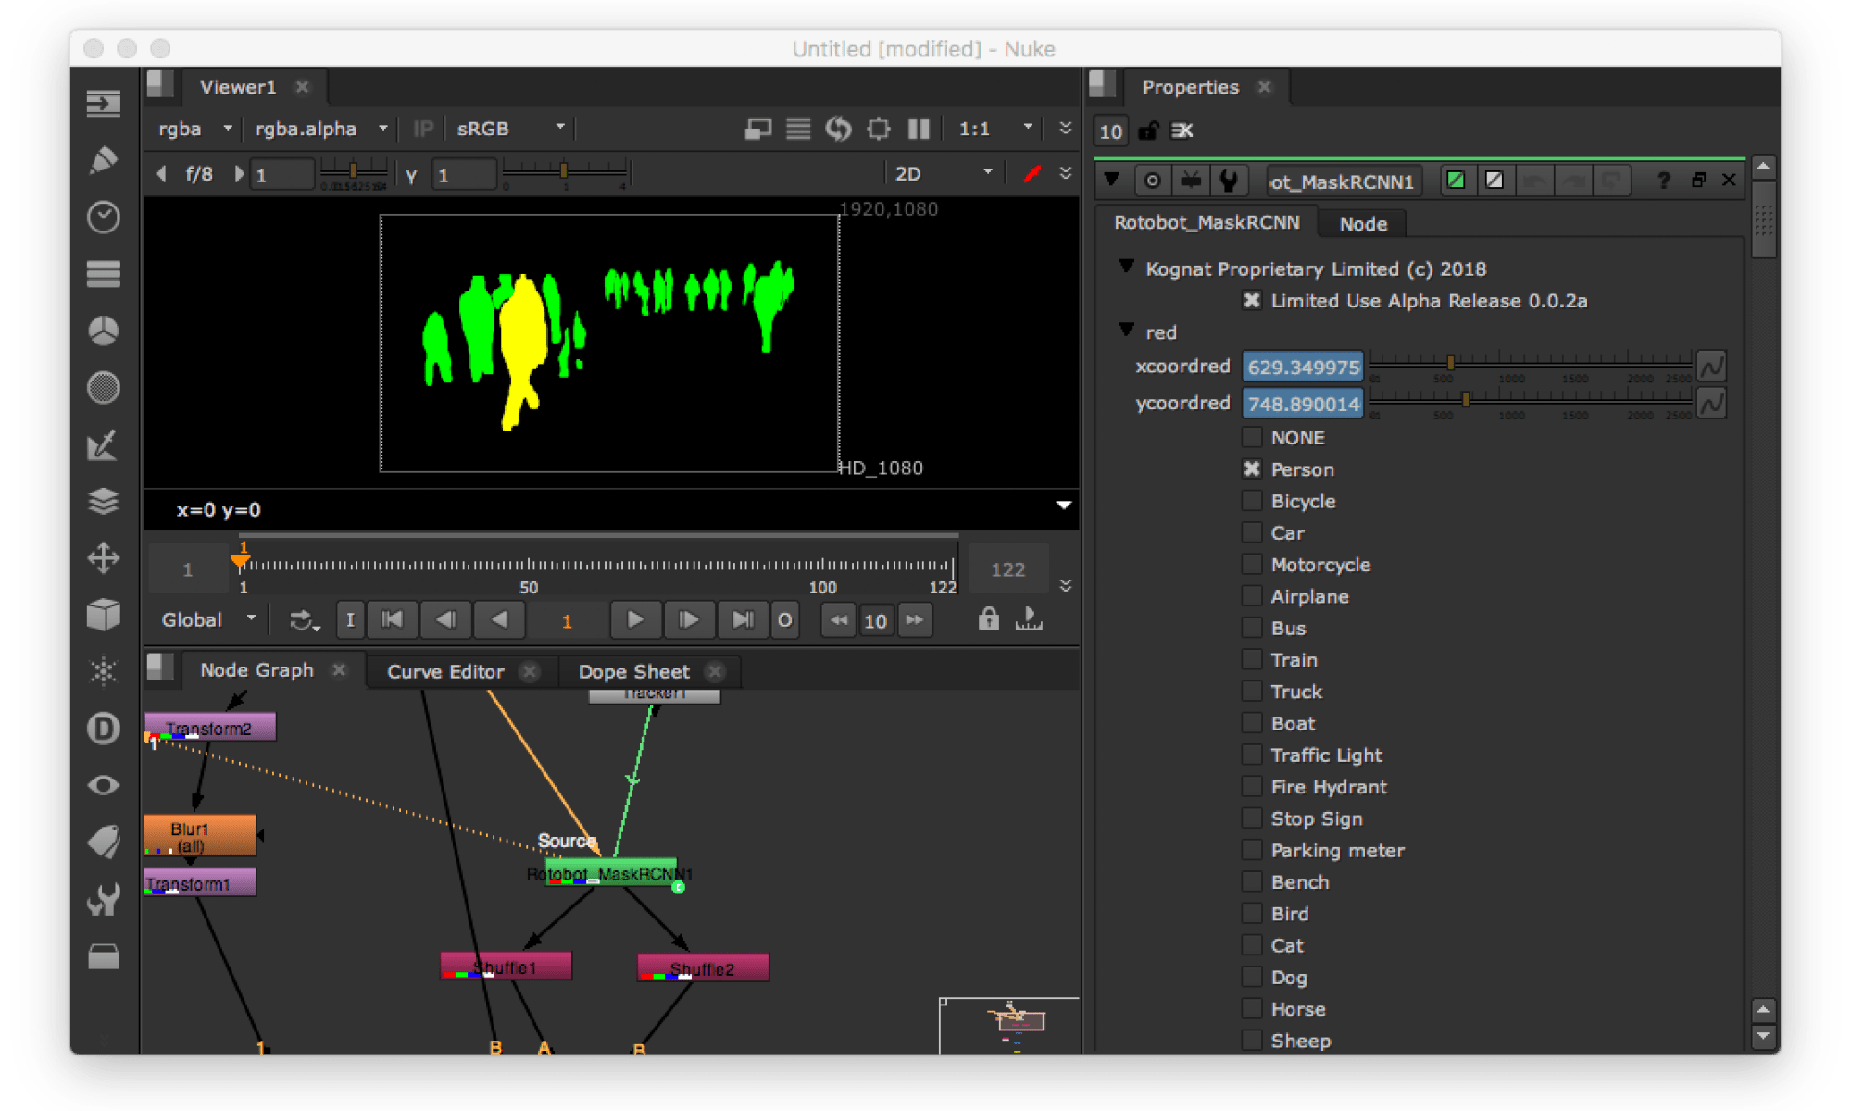Collapse the red parameter group
Viewport: 1851px width, 1111px height.
(1126, 331)
